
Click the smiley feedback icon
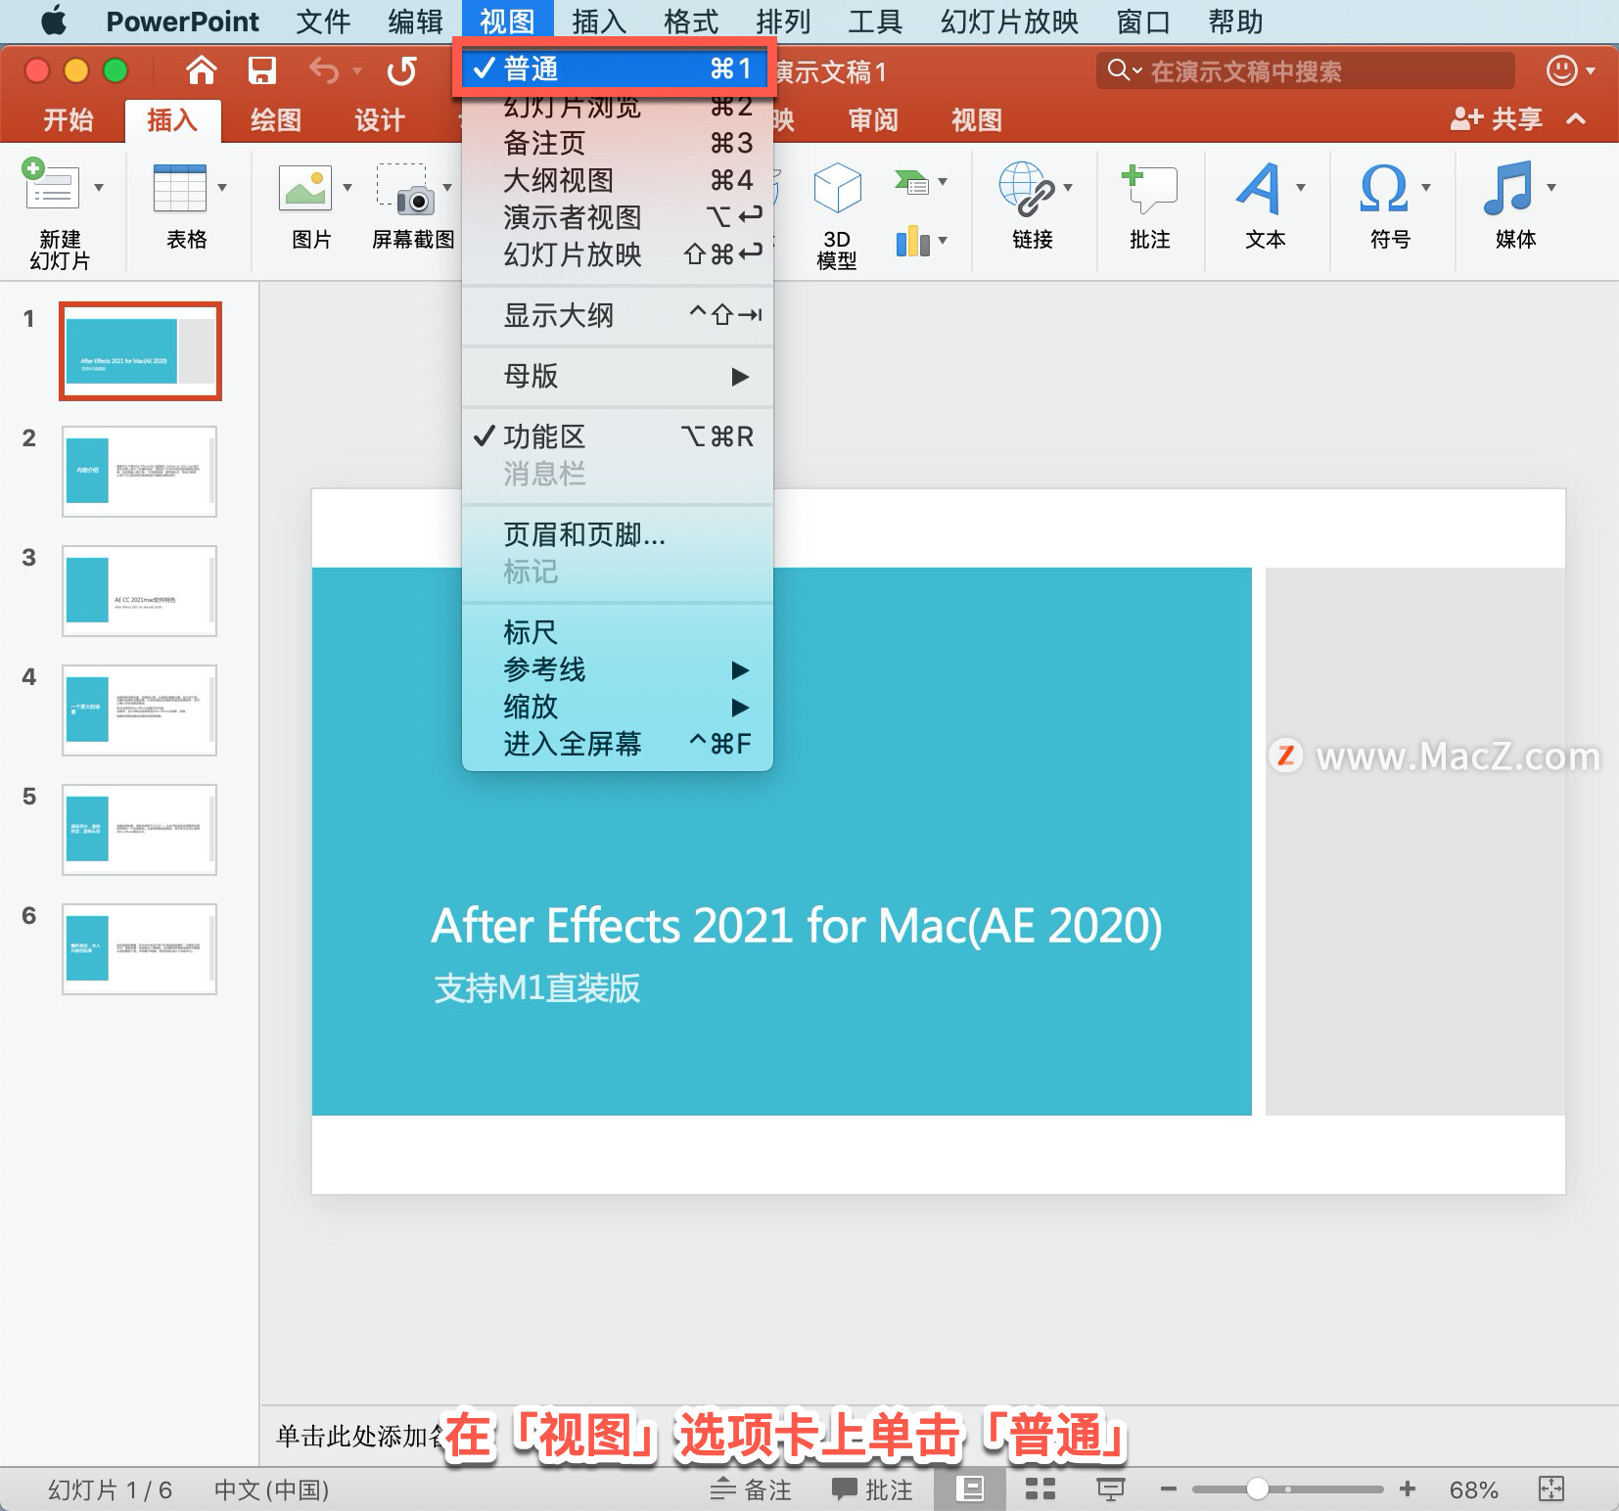1561,70
